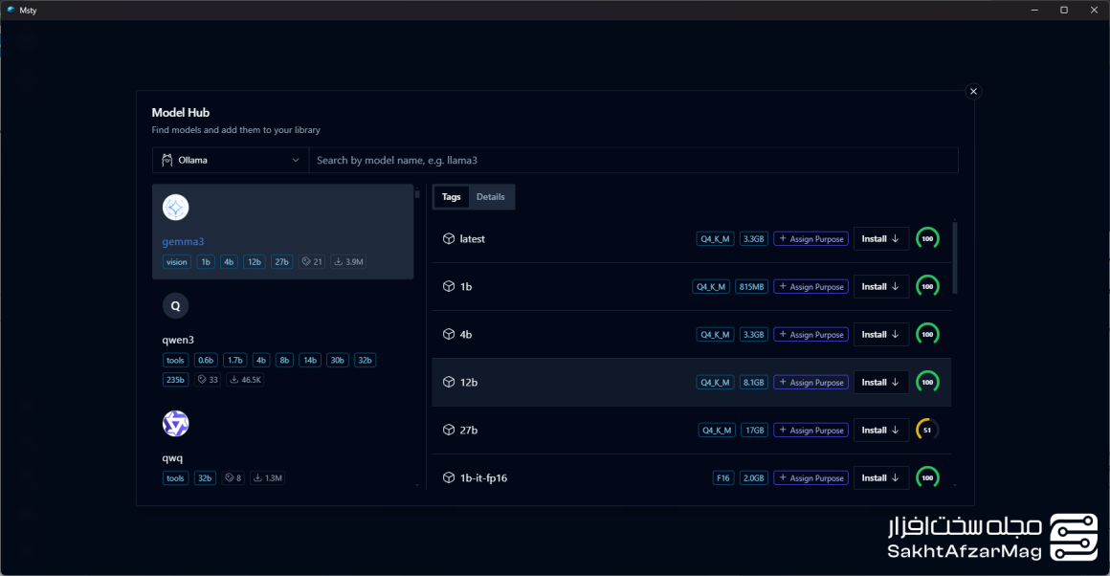Click the qwen3 30b size badge
Viewport: 1110px width, 576px height.
[338, 360]
